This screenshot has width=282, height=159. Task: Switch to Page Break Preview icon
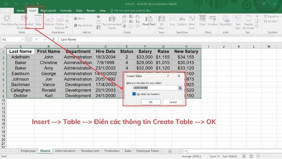click(x=258, y=156)
